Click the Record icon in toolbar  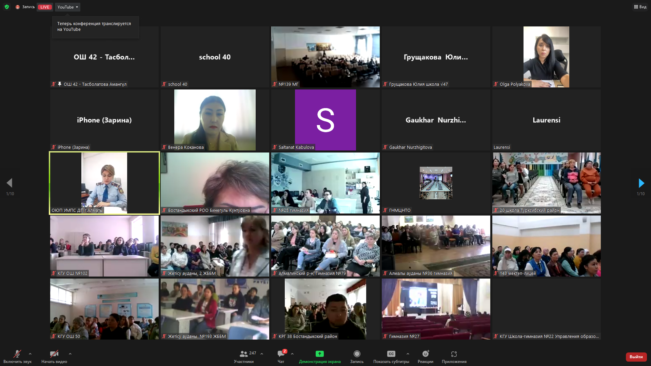(x=357, y=354)
